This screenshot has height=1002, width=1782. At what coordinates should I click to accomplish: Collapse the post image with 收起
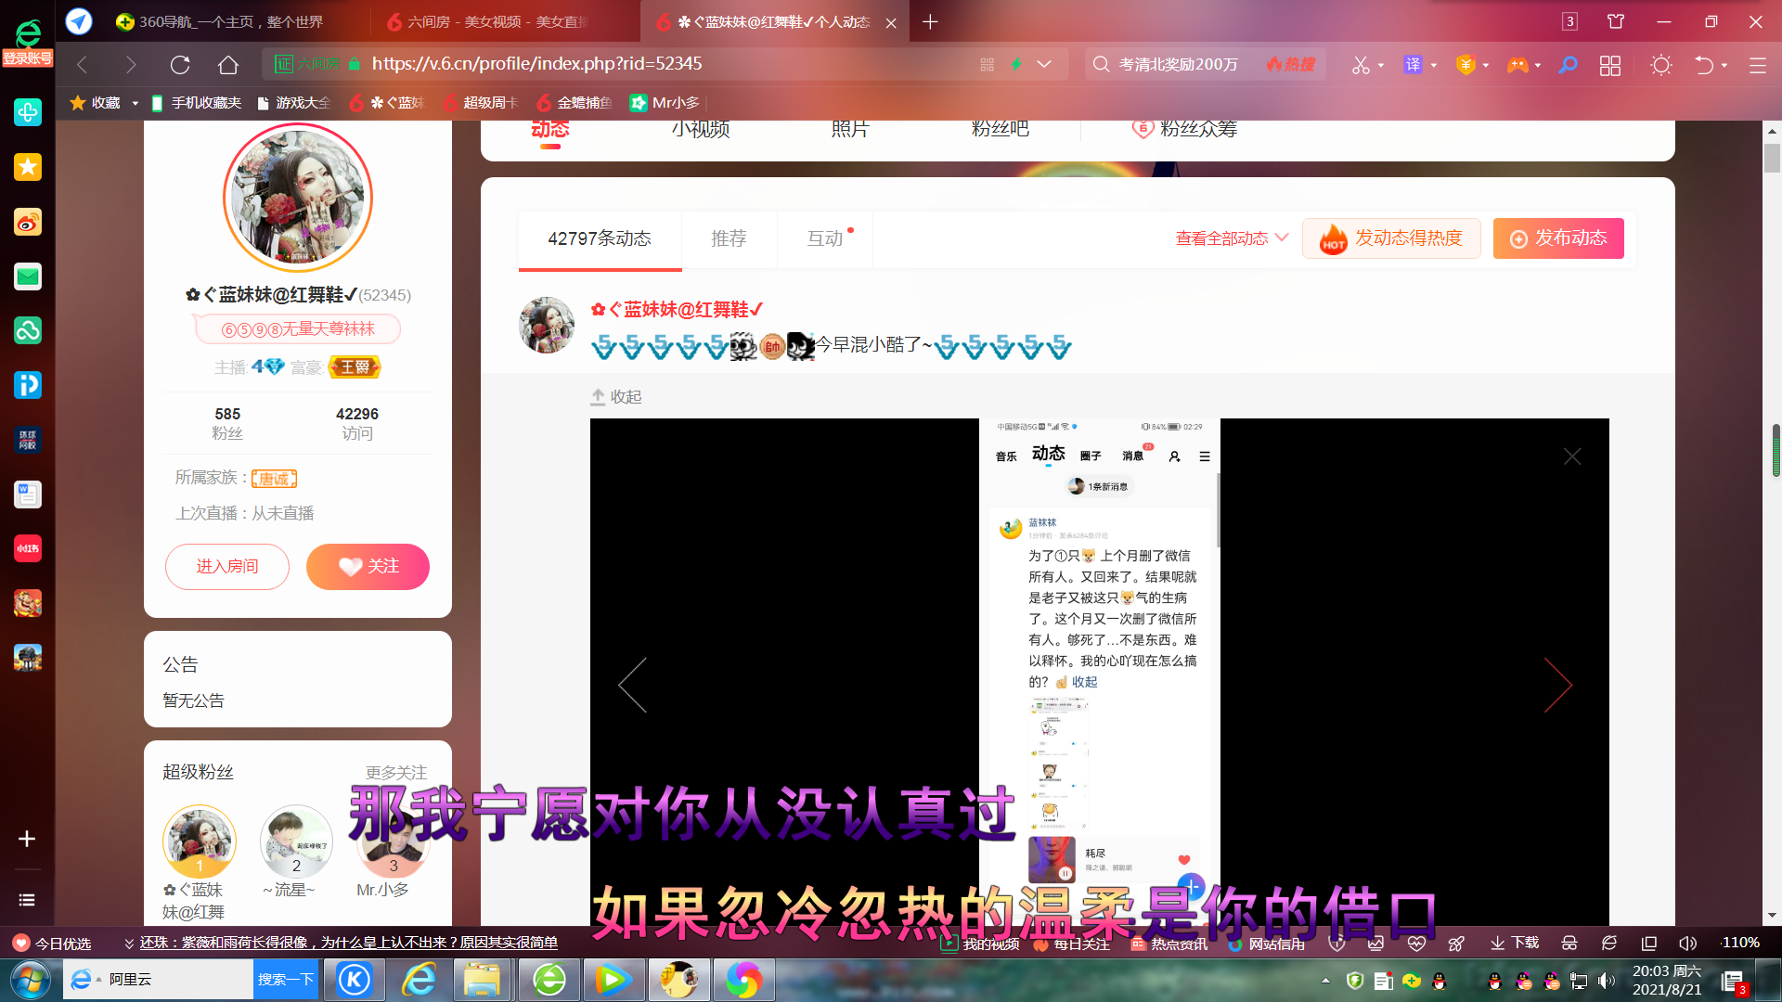[616, 397]
